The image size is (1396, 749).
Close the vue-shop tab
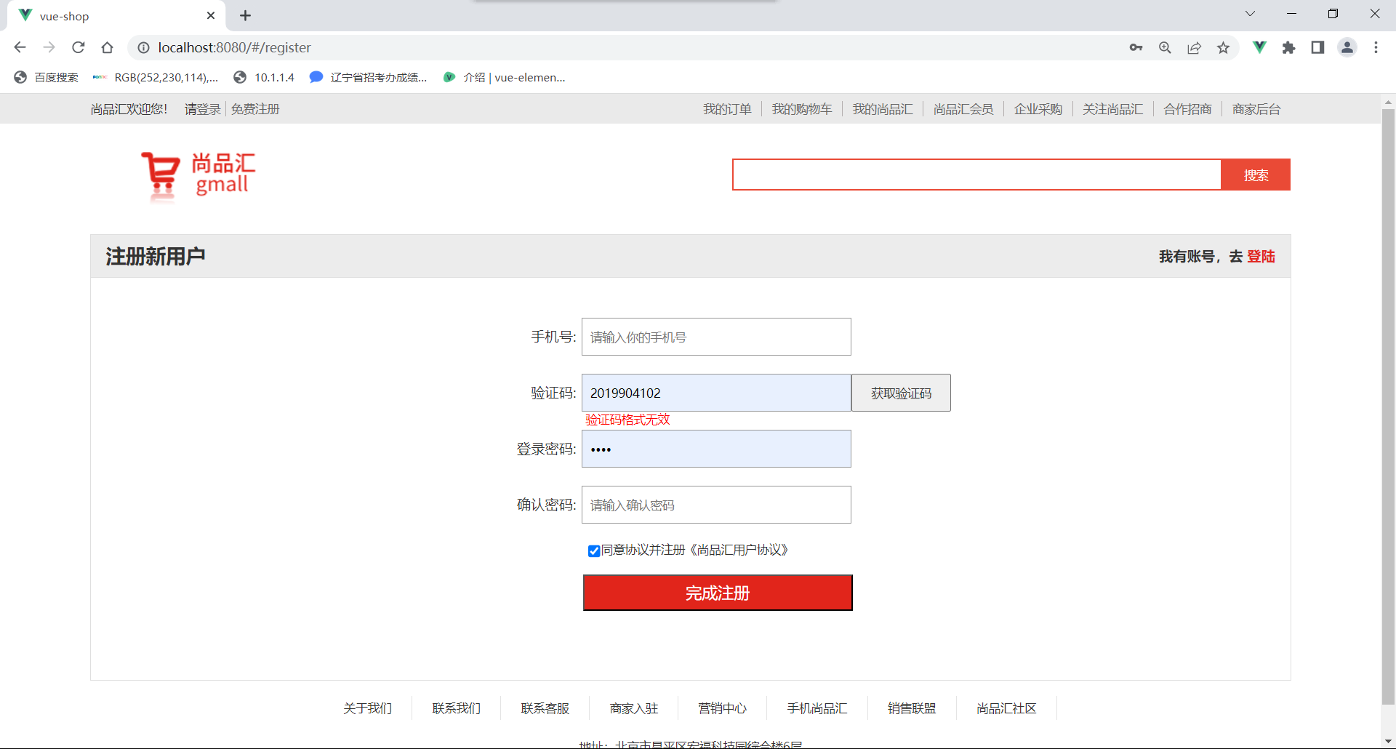211,15
